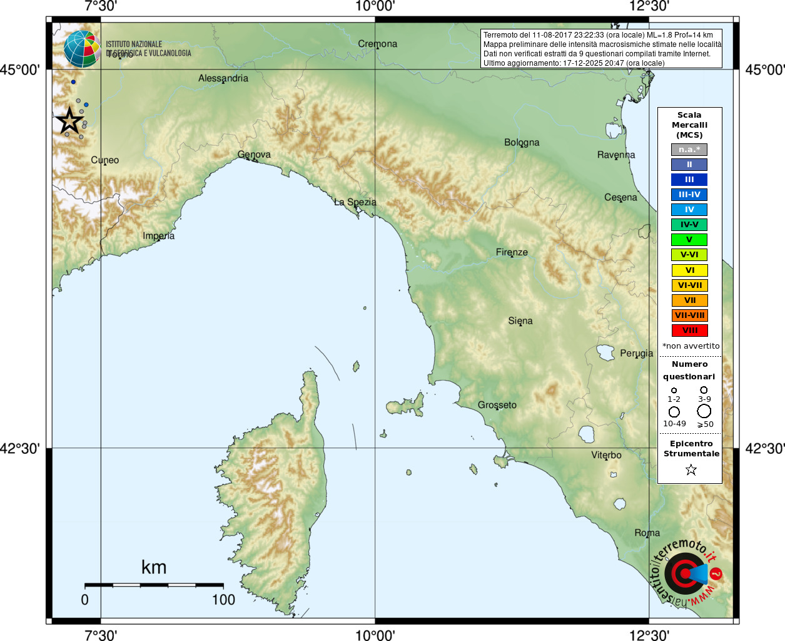This screenshot has width=785, height=641.
Task: Click the haisentitoilterremoto.it target logo
Action: coord(686,573)
